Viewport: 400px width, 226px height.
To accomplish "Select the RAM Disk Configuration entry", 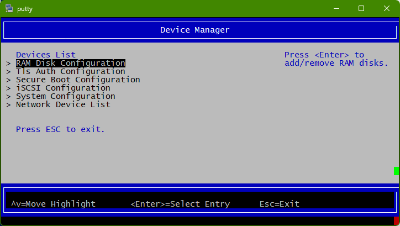I will coord(70,63).
